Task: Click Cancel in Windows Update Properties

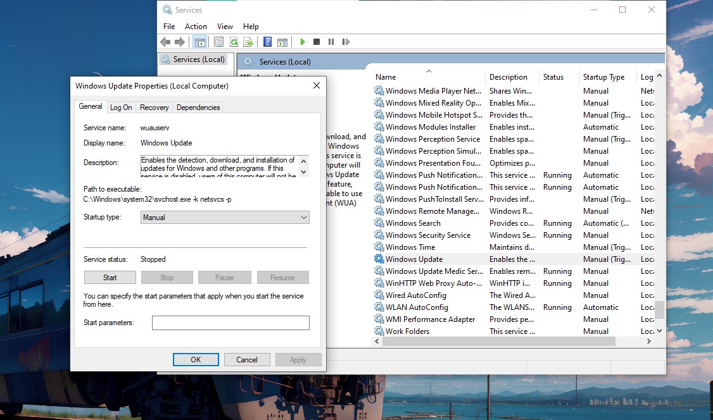Action: [x=247, y=360]
